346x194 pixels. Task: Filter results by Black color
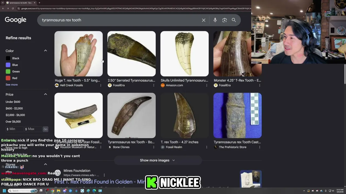point(13,58)
